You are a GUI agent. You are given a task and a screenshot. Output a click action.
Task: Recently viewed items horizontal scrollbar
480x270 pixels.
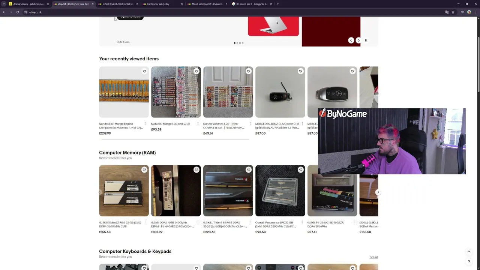pos(175,139)
